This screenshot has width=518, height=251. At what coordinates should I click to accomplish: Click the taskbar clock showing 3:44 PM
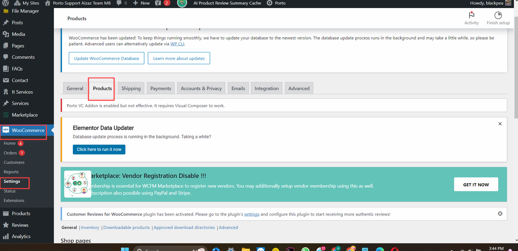[496, 249]
